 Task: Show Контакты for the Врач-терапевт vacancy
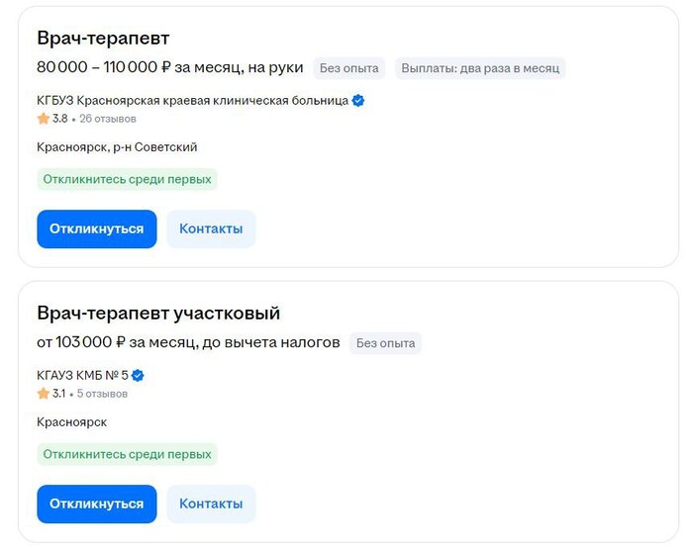click(x=211, y=229)
